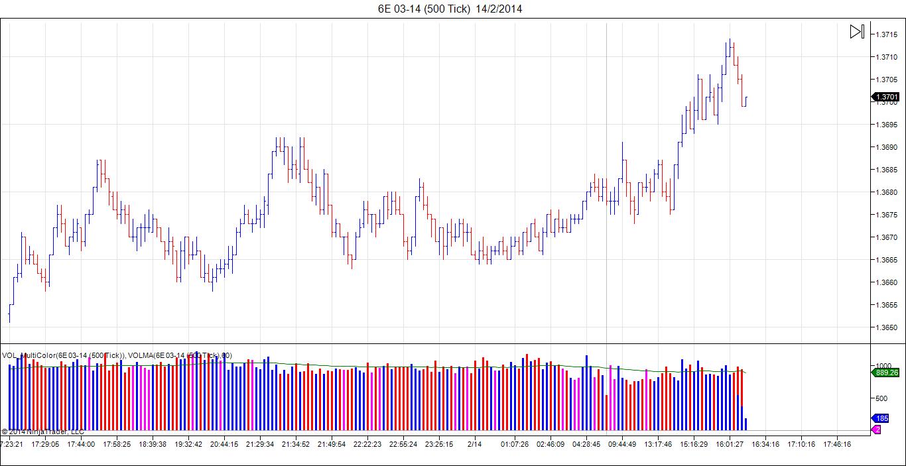Click the 17:58:25 time axis label
This screenshot has width=906, height=466.
117,444
